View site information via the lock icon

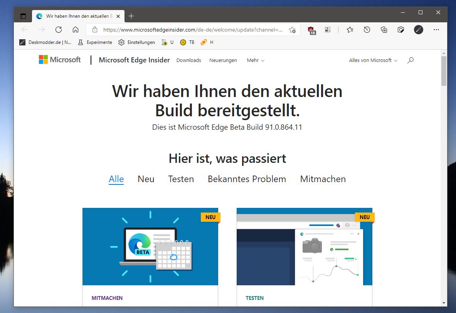(x=94, y=30)
